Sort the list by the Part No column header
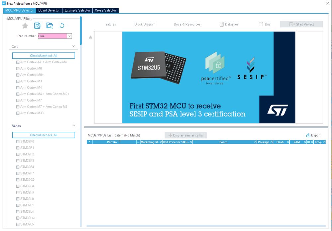This screenshot has width=332, height=231. [114, 142]
